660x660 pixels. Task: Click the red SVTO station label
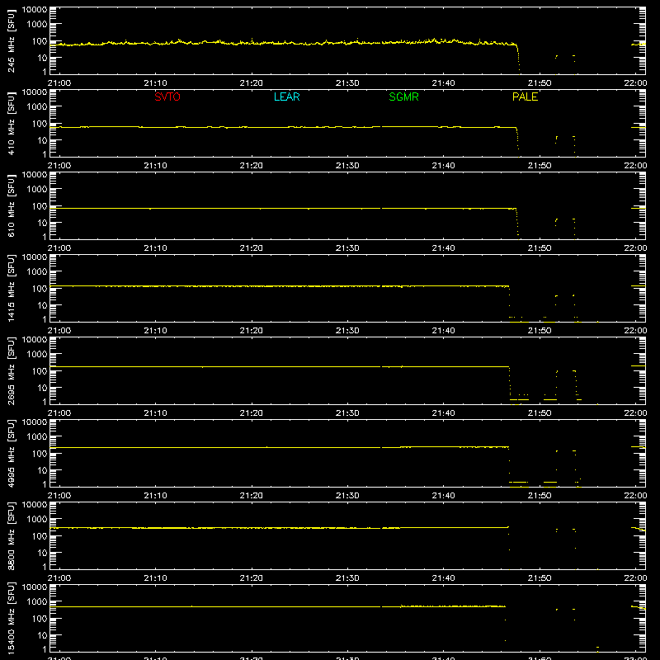click(167, 97)
